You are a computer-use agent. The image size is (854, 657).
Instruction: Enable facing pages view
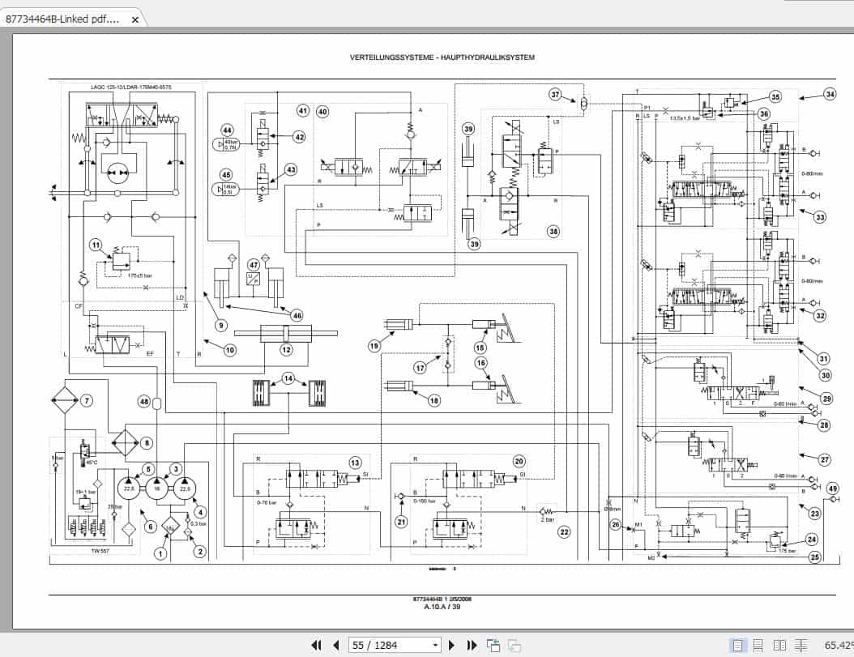(779, 645)
